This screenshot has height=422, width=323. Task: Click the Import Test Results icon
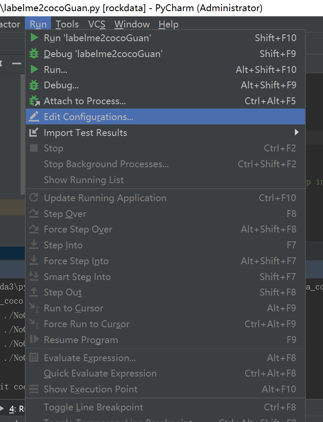point(34,133)
